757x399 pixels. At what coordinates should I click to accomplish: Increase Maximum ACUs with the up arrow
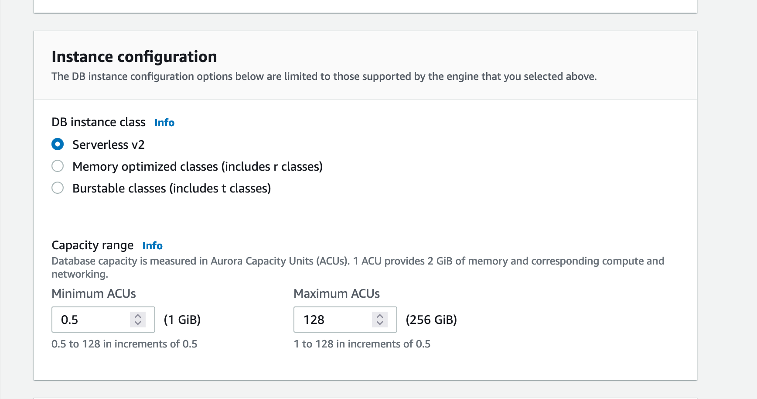coord(380,316)
